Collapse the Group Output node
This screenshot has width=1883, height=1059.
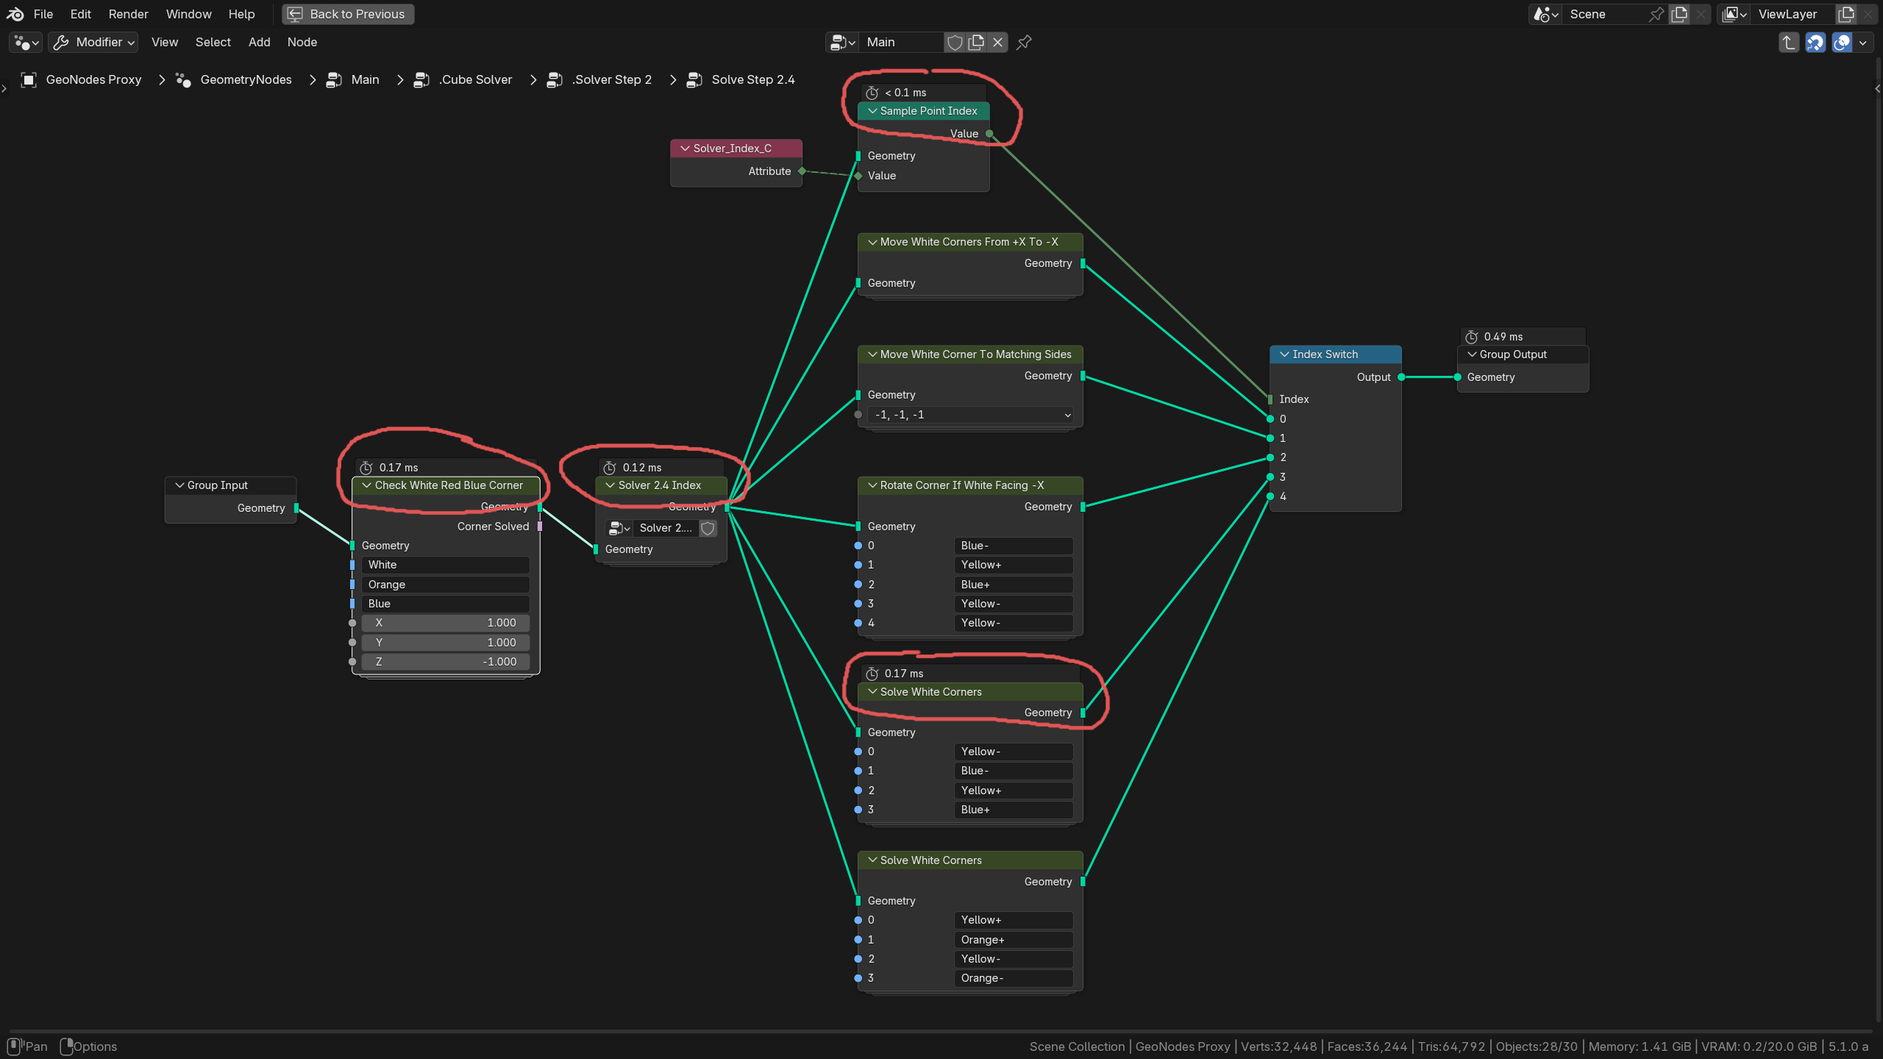tap(1472, 354)
